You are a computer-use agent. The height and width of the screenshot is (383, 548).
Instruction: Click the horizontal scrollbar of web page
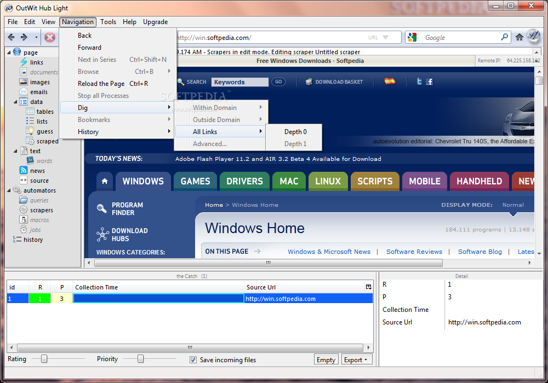(268, 263)
